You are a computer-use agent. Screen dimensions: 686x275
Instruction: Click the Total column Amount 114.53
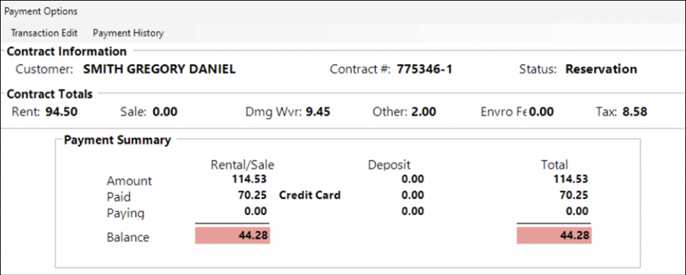pyautogui.click(x=572, y=179)
